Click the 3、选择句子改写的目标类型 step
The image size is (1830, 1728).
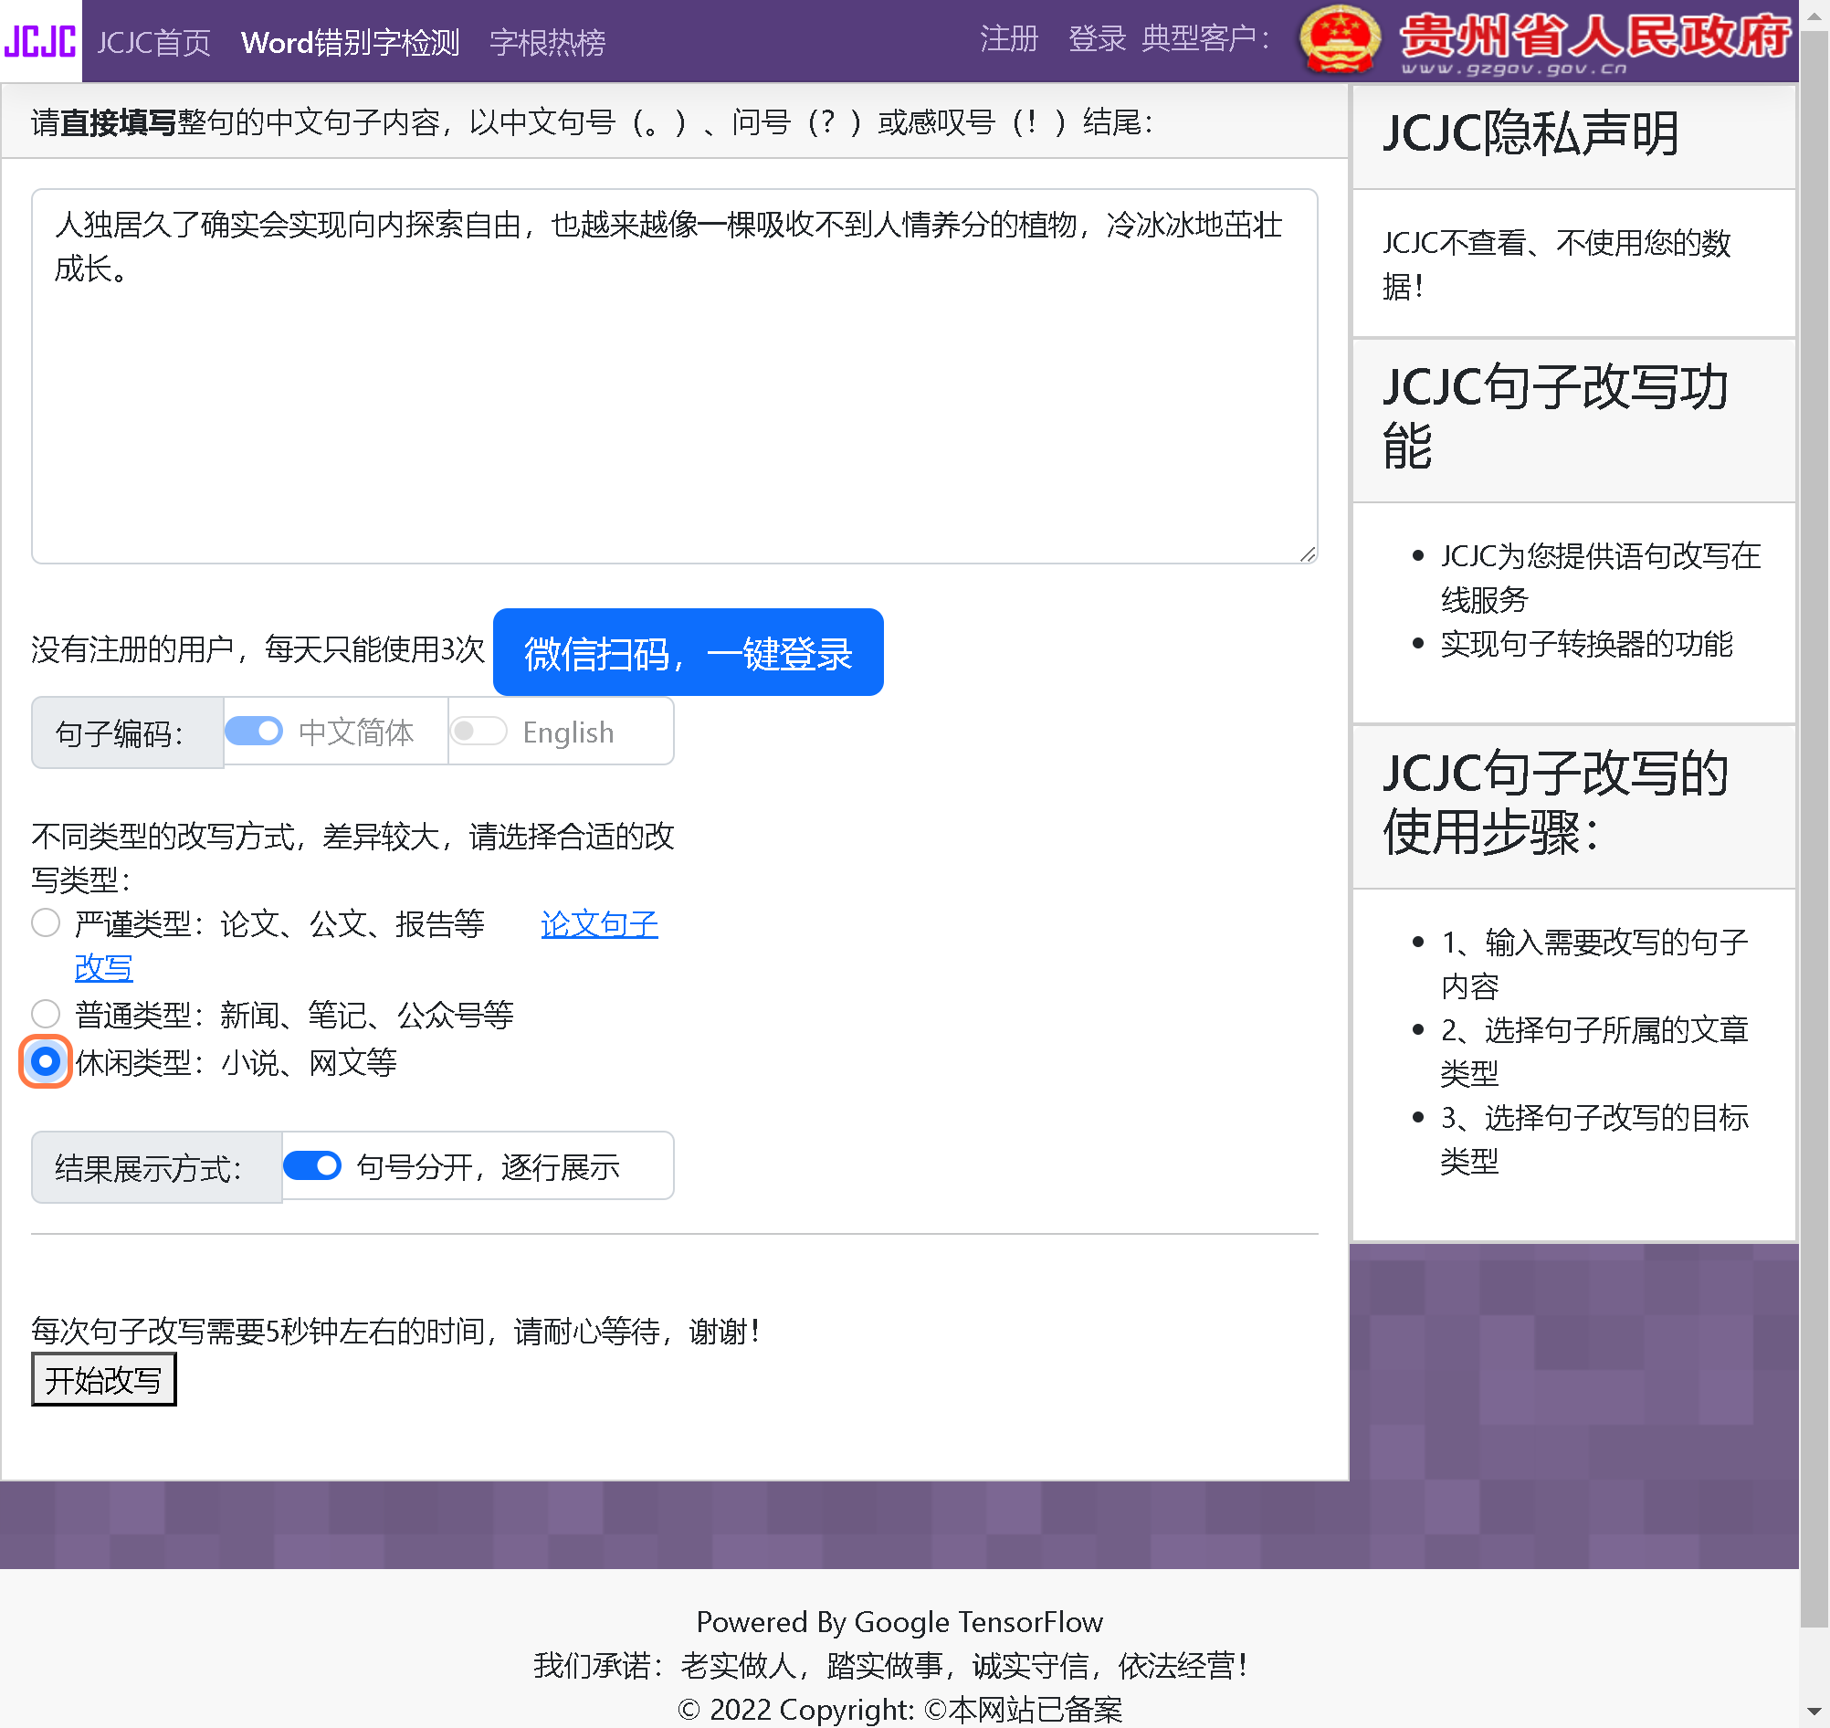1594,1139
